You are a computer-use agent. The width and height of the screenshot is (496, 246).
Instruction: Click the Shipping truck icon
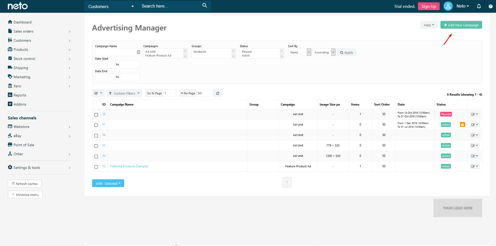pos(10,67)
